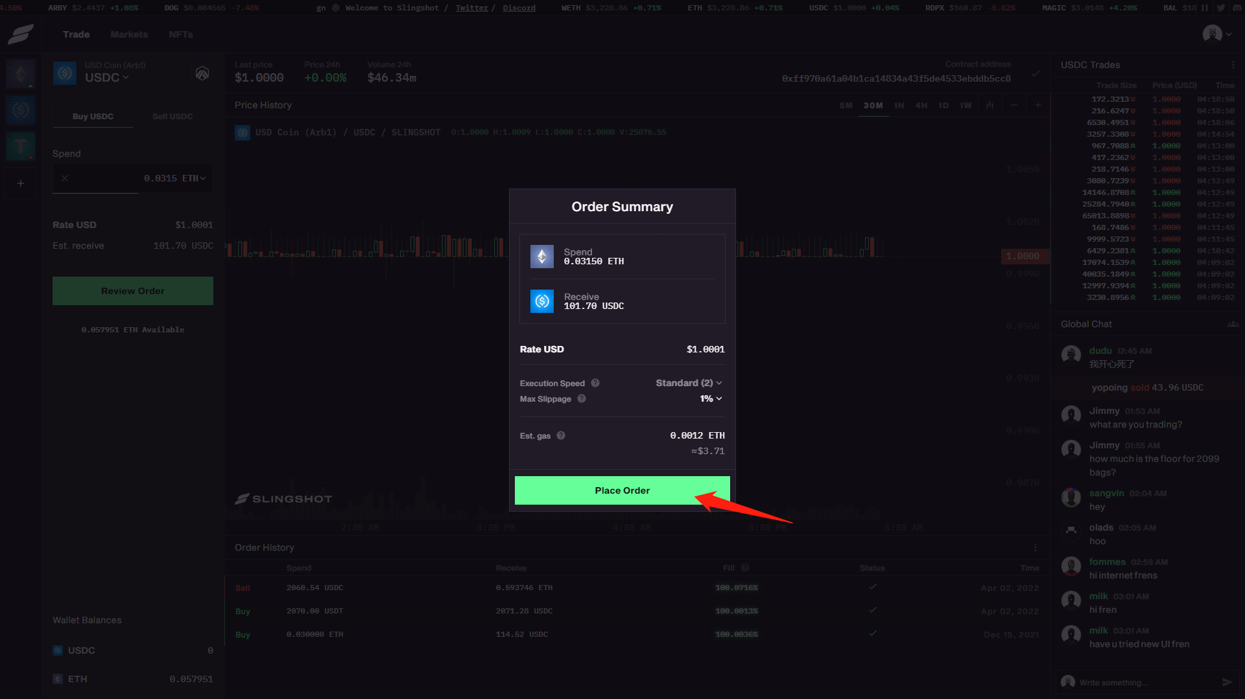The width and height of the screenshot is (1245, 699).
Task: Open the Max Slippage 1% dropdown
Action: coord(711,398)
